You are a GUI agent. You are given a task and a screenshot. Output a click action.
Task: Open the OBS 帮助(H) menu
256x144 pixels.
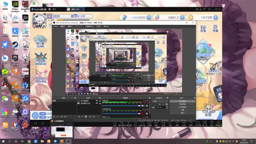click(106, 26)
